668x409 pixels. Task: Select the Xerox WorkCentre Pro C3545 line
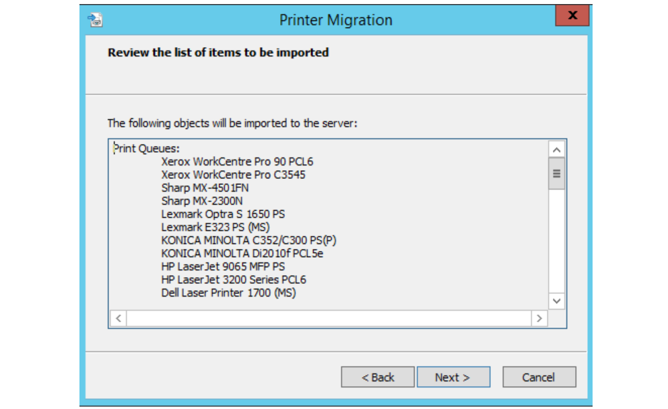tap(234, 175)
